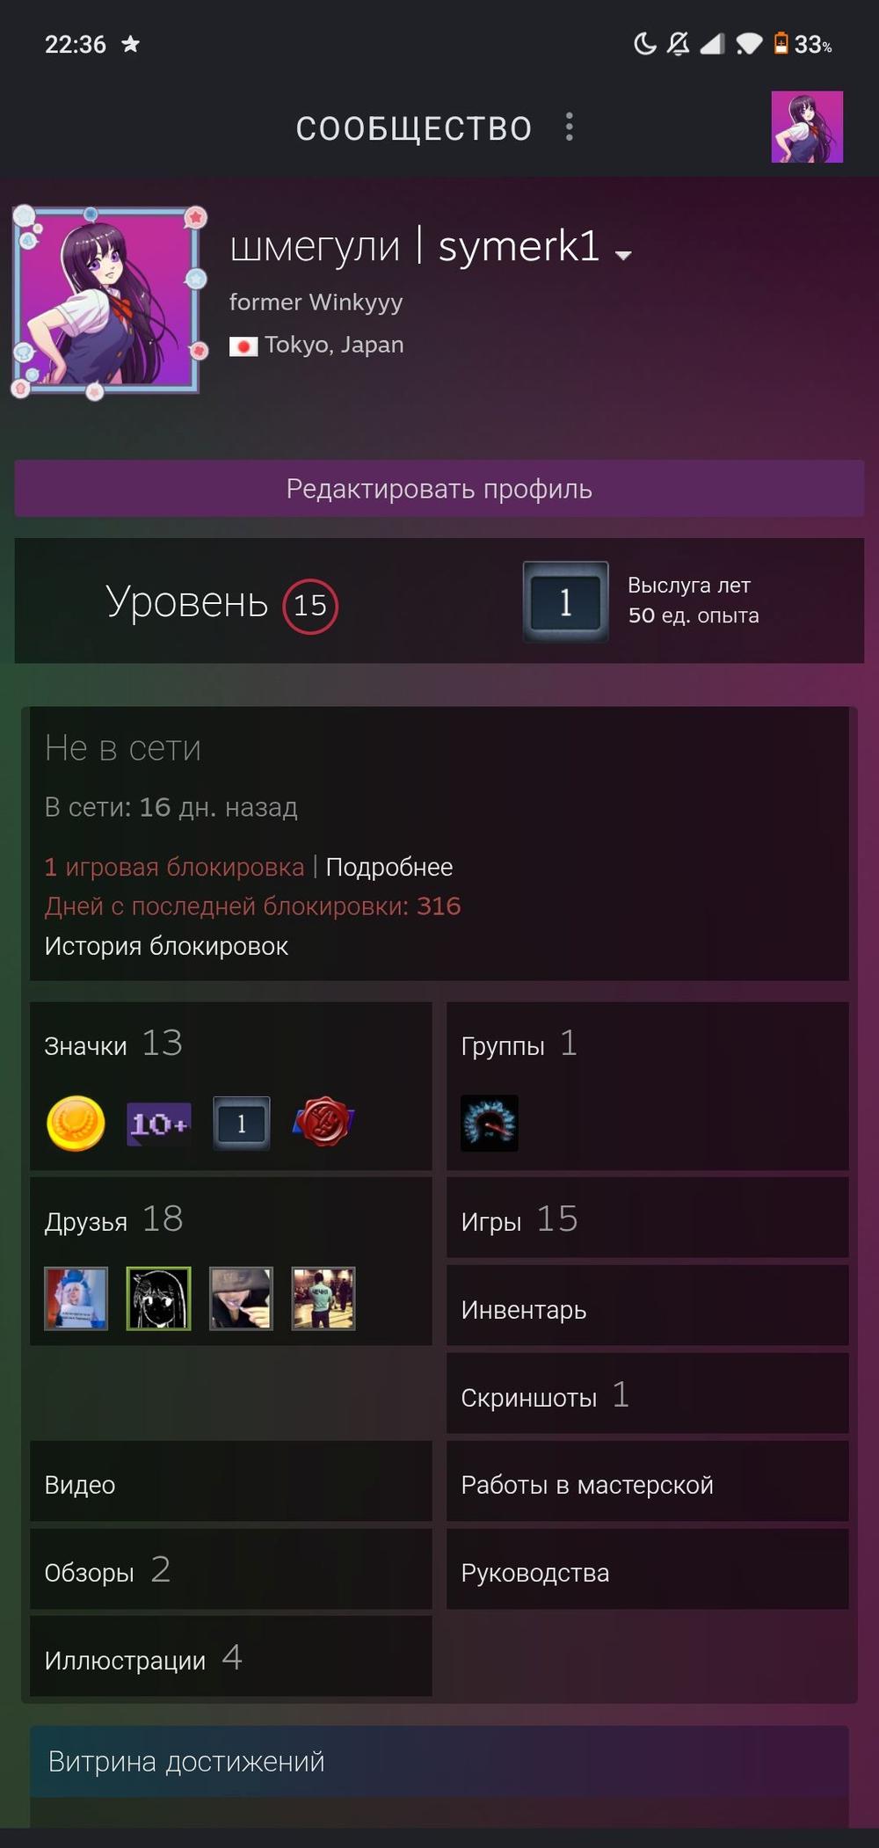Tap the account avatar in header
The height and width of the screenshot is (1848, 879).
807,127
